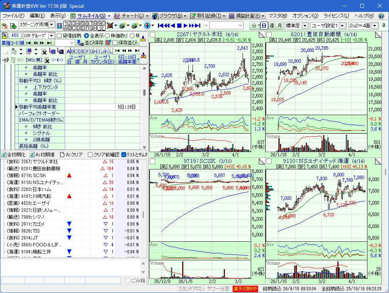Switch to weekly 週 chart button
Image resolution: width=389 pixels, height=293 pixels.
pyautogui.click(x=272, y=26)
